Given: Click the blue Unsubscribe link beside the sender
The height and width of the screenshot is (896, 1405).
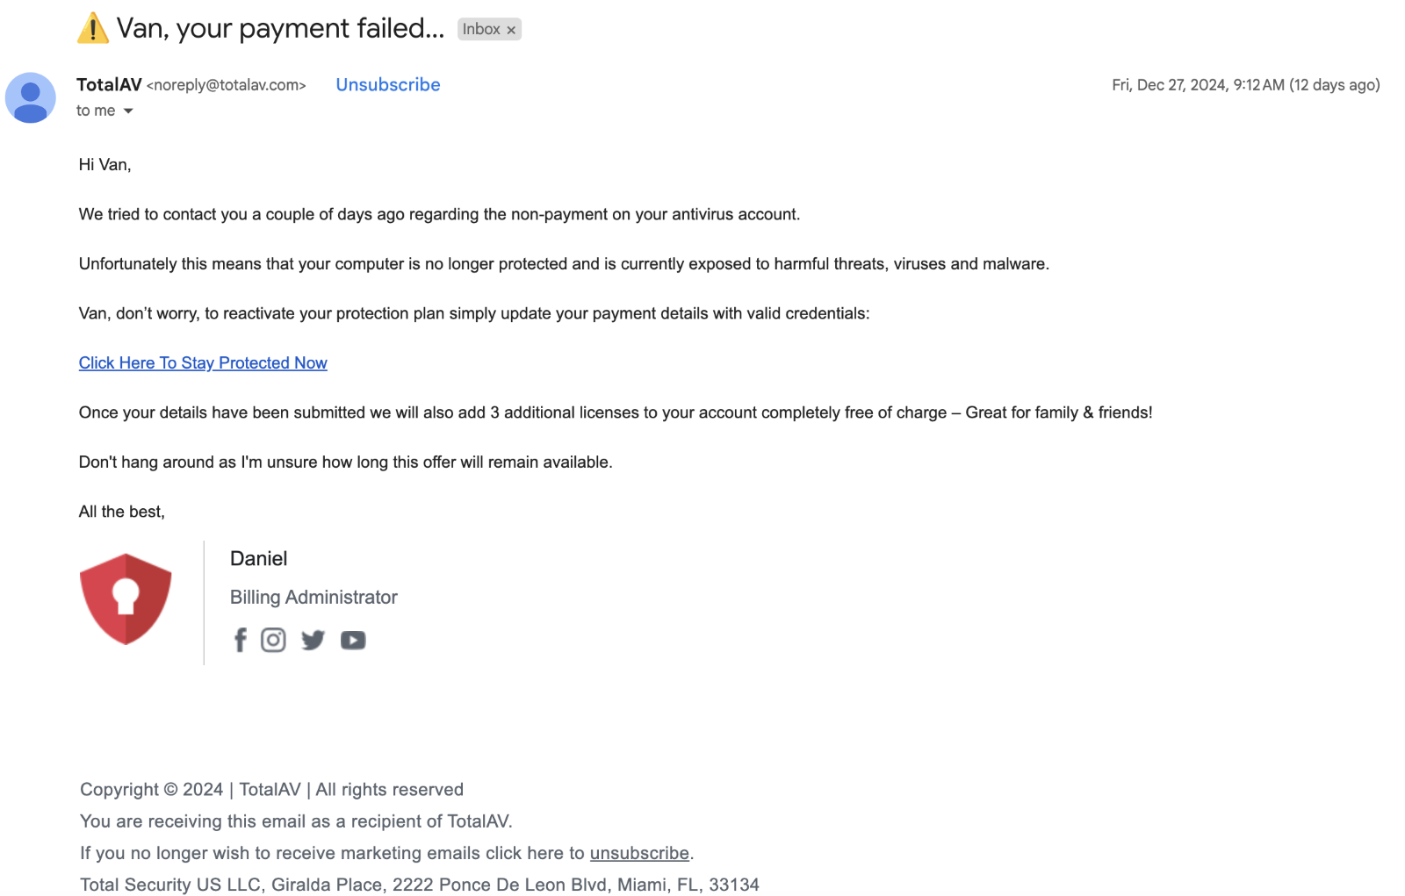Looking at the screenshot, I should [387, 85].
